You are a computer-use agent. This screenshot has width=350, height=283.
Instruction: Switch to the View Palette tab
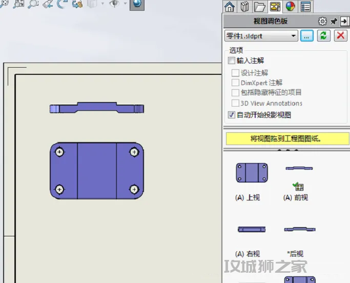pyautogui.click(x=275, y=6)
